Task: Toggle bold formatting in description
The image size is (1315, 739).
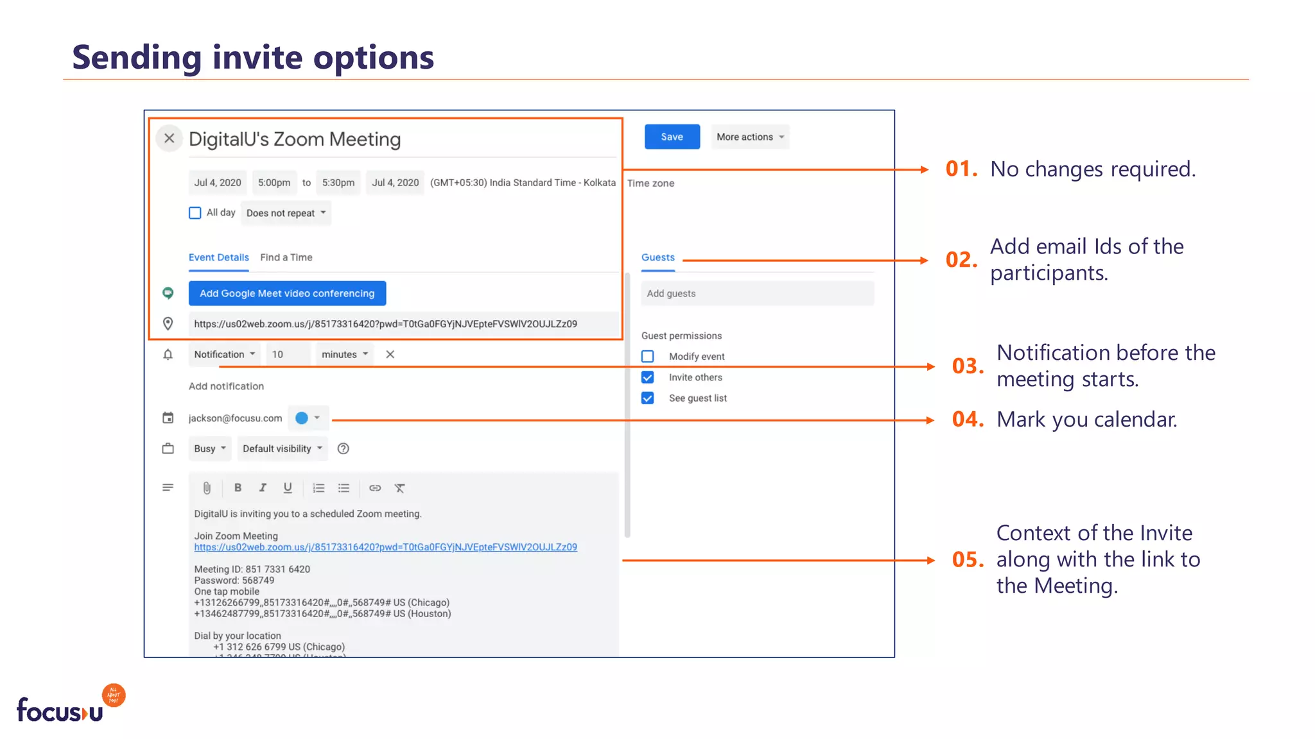Action: coord(238,488)
